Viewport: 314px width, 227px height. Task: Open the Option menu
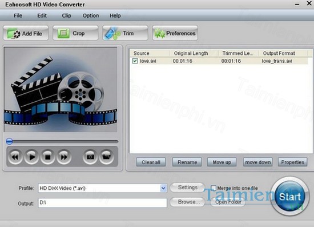[91, 15]
